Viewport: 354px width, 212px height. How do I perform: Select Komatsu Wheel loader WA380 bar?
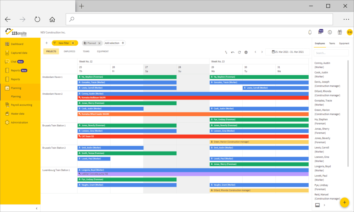point(193,114)
